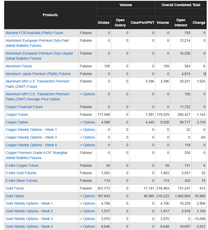Open Copper Weekly Options - Week 1

pos(31,130)
